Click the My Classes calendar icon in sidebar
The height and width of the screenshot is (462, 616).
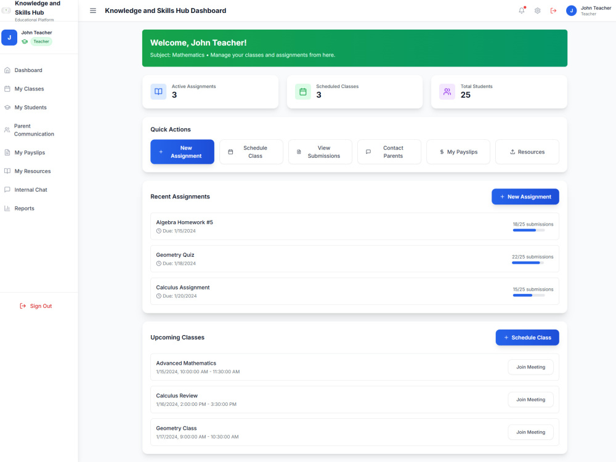tap(7, 89)
